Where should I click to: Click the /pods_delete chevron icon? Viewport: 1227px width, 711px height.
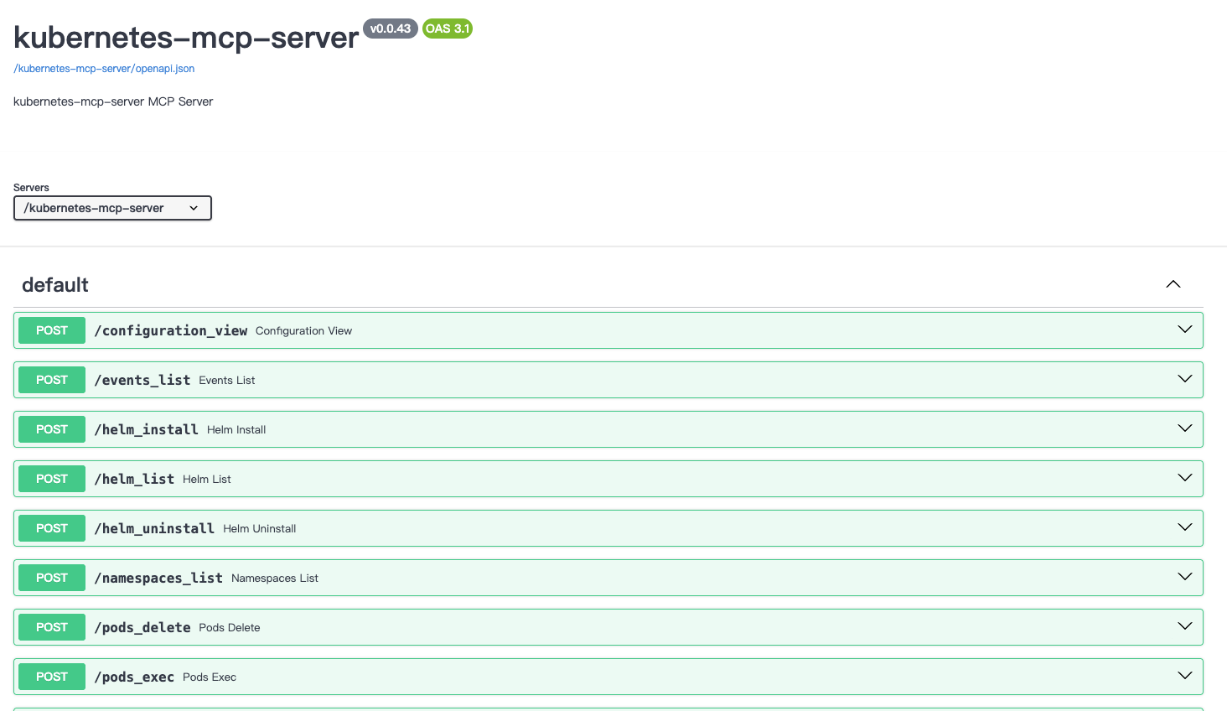coord(1184,626)
